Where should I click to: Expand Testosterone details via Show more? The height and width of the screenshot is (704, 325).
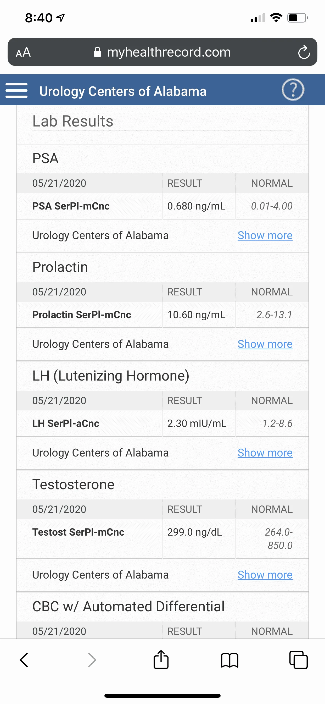[x=265, y=575]
